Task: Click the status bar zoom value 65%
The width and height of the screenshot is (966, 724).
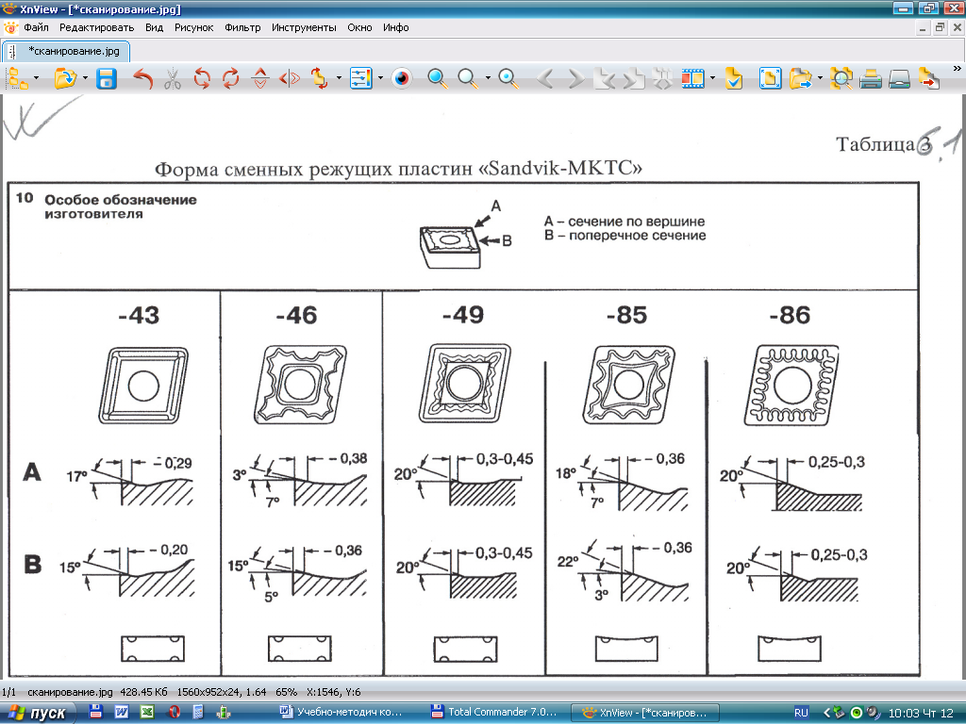Action: point(286,692)
